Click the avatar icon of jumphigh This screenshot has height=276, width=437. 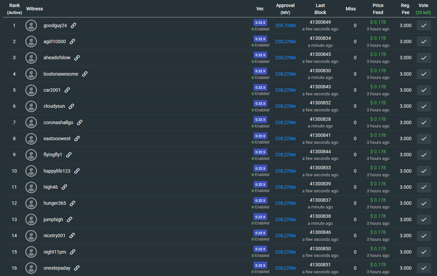point(31,219)
